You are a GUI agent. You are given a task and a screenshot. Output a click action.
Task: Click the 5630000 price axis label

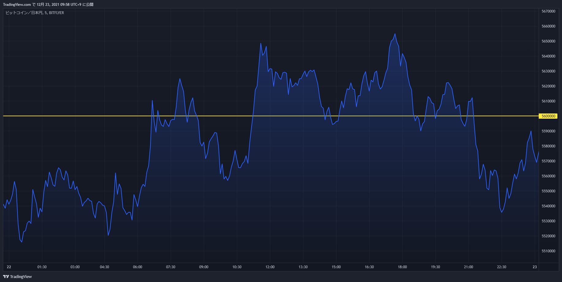pyautogui.click(x=549, y=71)
